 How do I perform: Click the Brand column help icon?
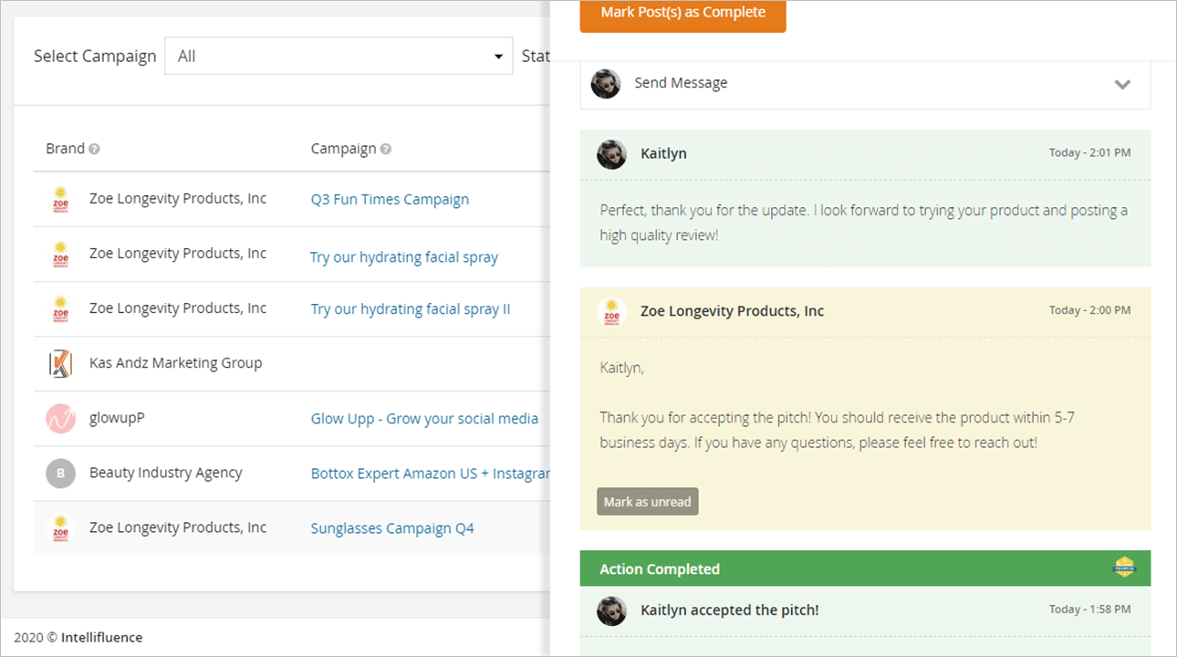[x=95, y=149]
